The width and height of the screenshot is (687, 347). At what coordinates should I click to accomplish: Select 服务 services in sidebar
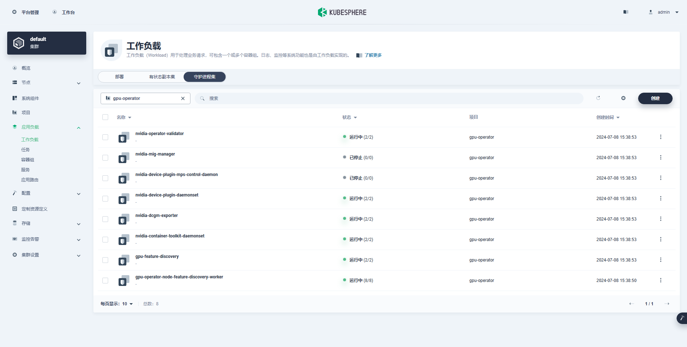pos(26,170)
